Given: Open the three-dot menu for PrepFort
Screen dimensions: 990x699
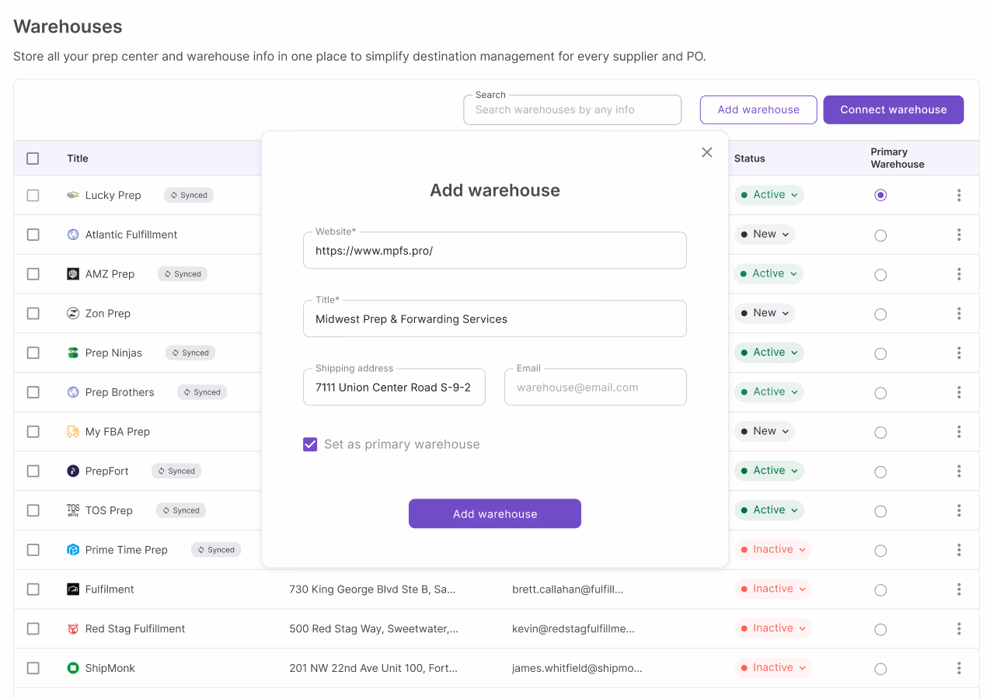Looking at the screenshot, I should pos(959,471).
